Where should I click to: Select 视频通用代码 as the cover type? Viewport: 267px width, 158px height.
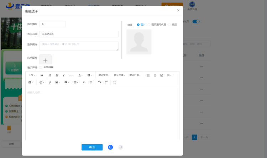pyautogui.click(x=157, y=25)
